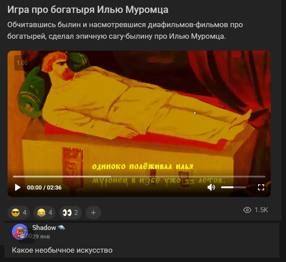Toggle the laughing-crying emoji reaction
286x262 pixels.
point(44,213)
